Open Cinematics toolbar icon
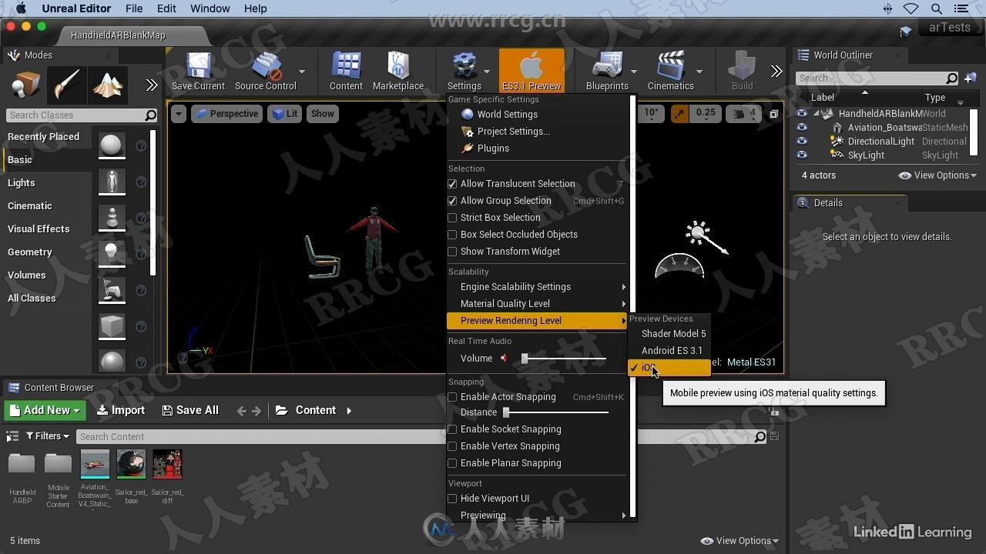Image resolution: width=986 pixels, height=554 pixels. 670,66
